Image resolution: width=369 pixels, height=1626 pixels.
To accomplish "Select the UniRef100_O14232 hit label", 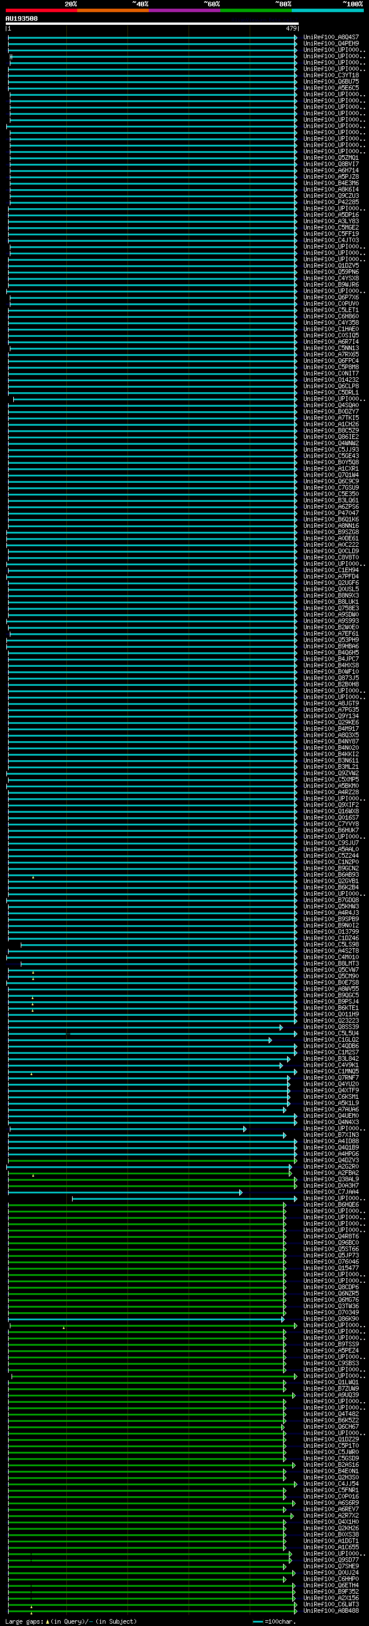I will click(331, 380).
